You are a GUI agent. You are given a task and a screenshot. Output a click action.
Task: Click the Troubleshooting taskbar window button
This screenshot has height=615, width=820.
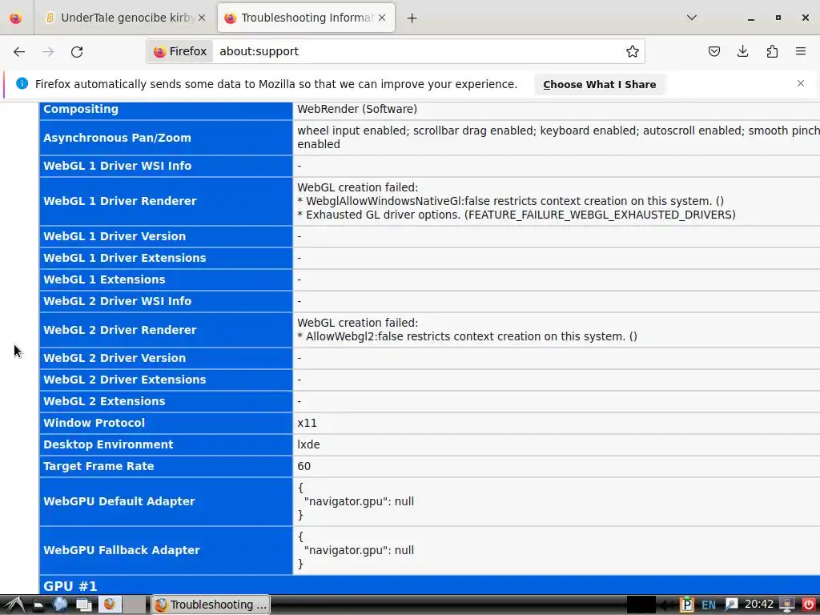point(211,605)
